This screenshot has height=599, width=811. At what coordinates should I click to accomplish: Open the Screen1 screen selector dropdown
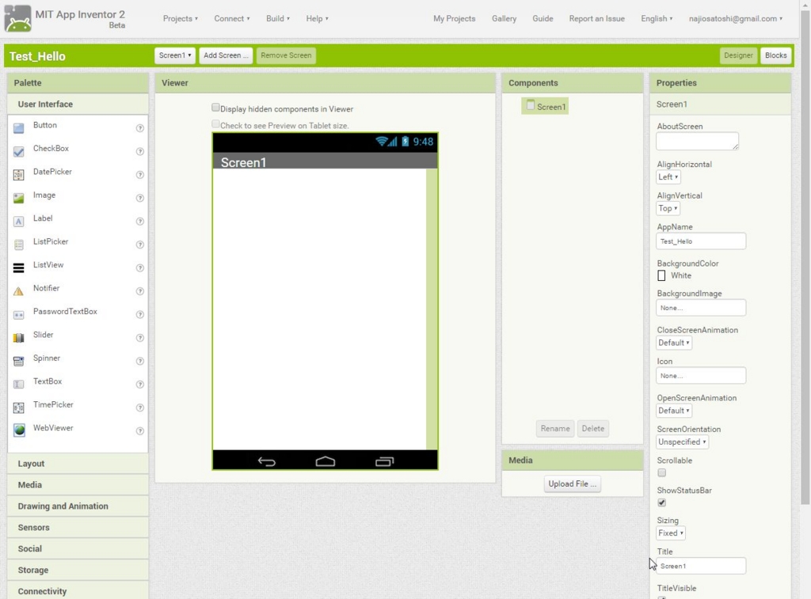coord(175,55)
